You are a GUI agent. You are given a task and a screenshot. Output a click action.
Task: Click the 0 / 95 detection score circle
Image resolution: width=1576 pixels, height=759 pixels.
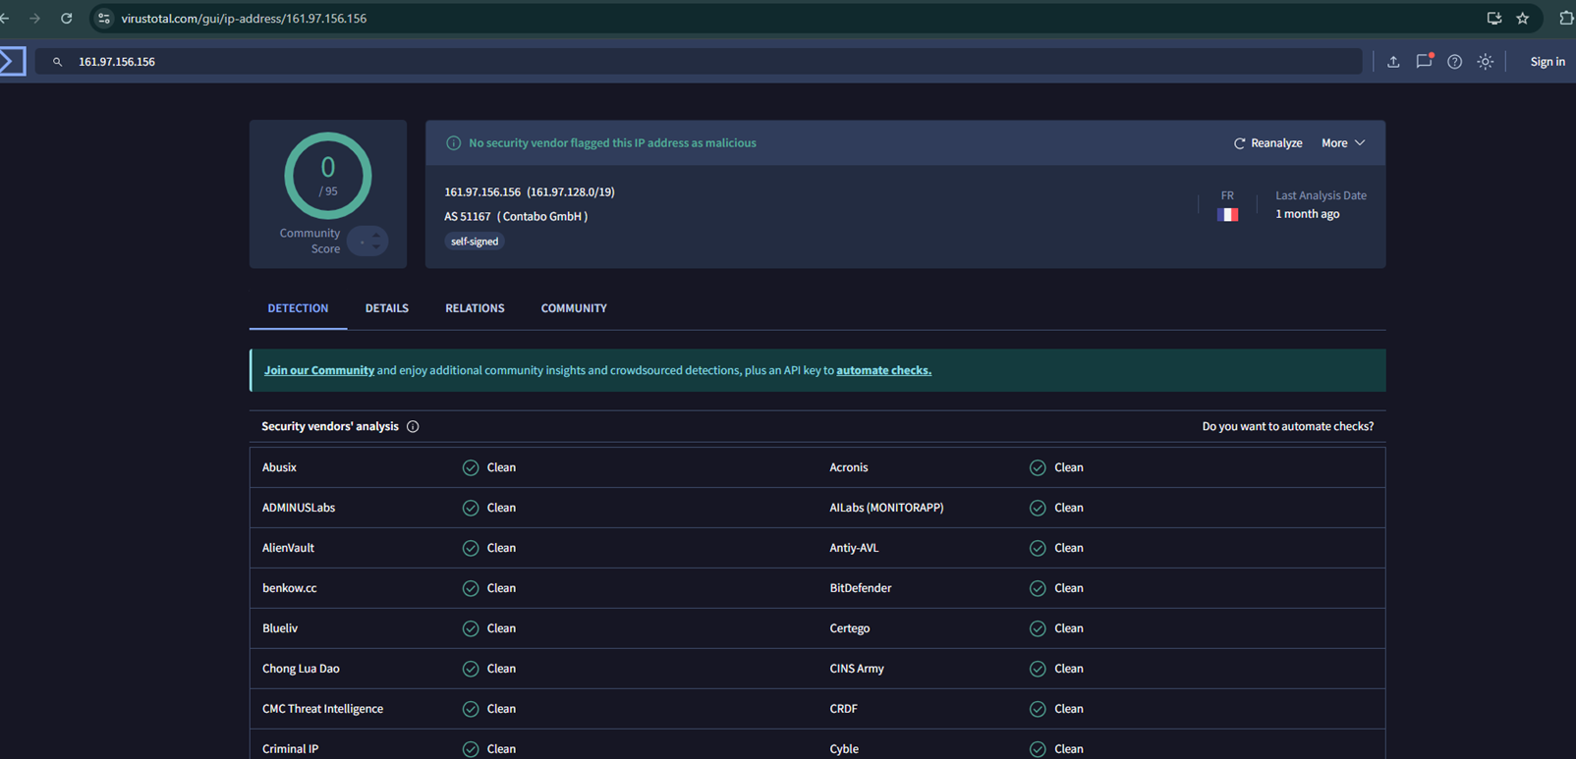328,176
